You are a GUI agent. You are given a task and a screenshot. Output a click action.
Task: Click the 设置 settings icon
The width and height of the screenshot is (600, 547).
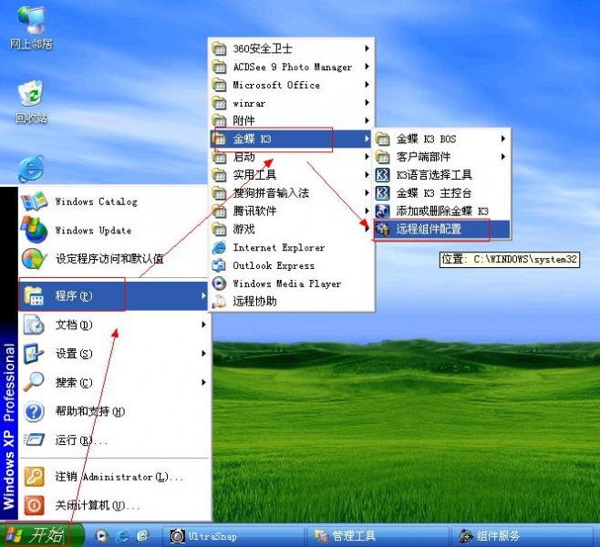[34, 354]
